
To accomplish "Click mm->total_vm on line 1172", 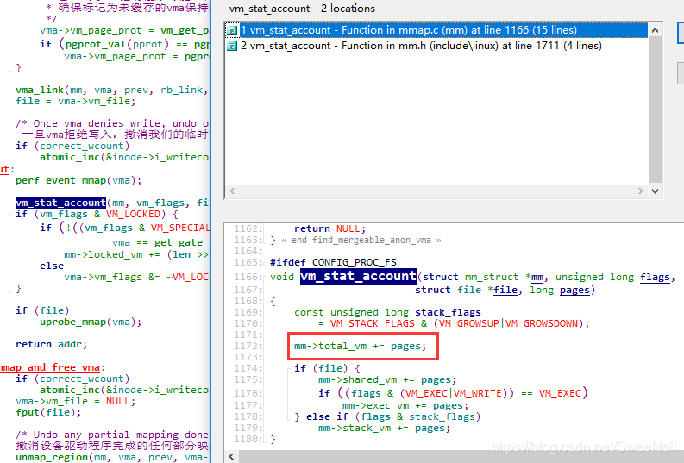I will [x=330, y=346].
